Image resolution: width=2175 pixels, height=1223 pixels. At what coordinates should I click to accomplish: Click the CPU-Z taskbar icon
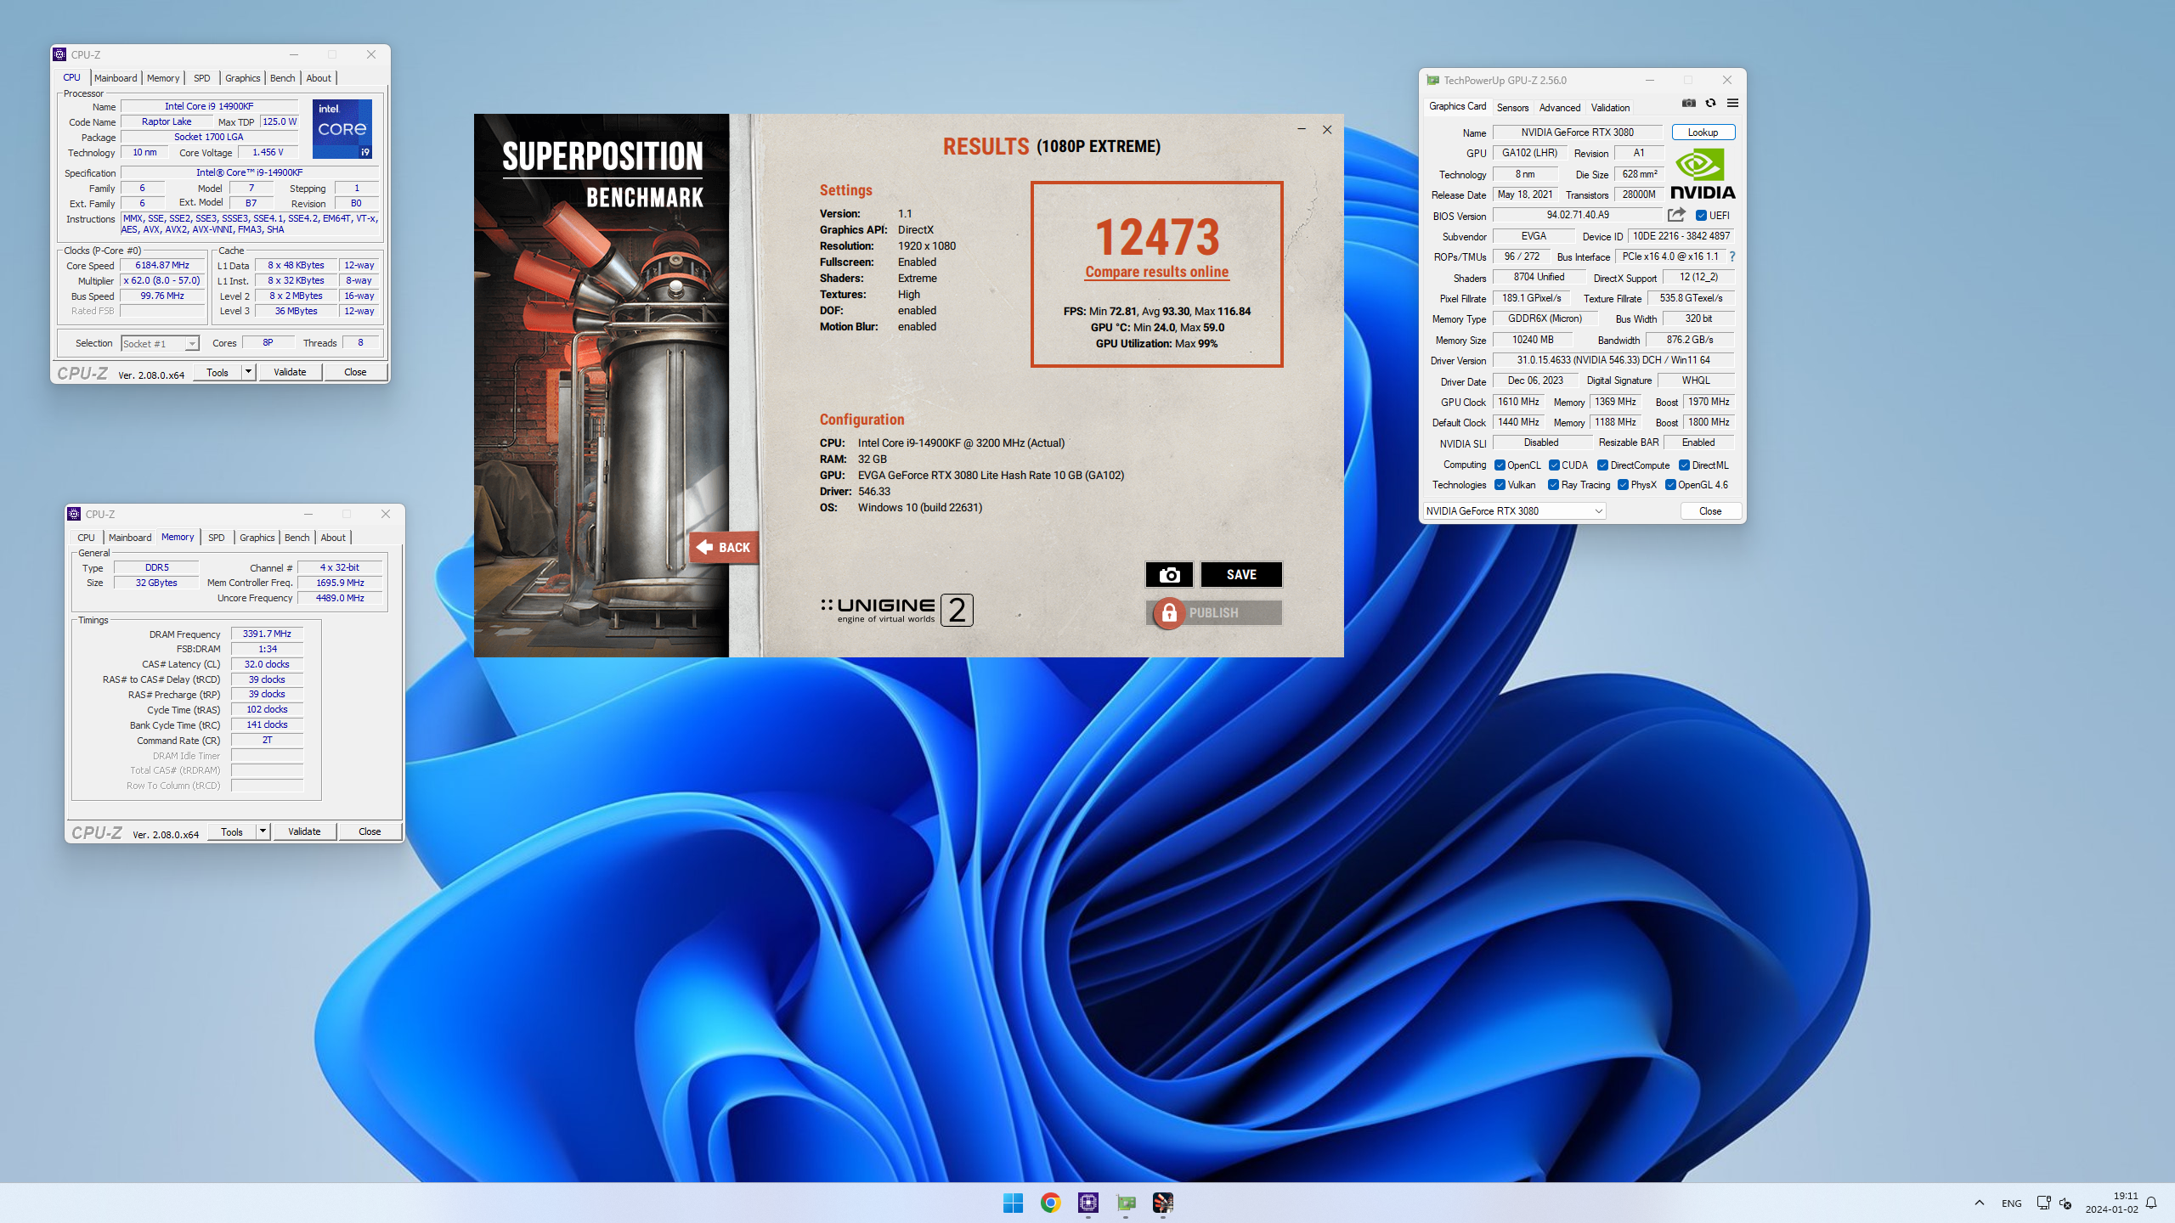[1087, 1203]
